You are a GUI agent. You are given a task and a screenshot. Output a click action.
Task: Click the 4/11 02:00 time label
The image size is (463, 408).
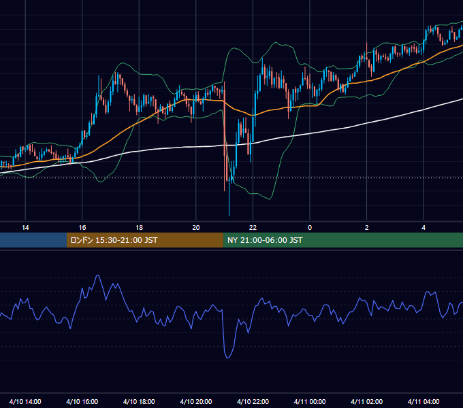[x=367, y=401]
